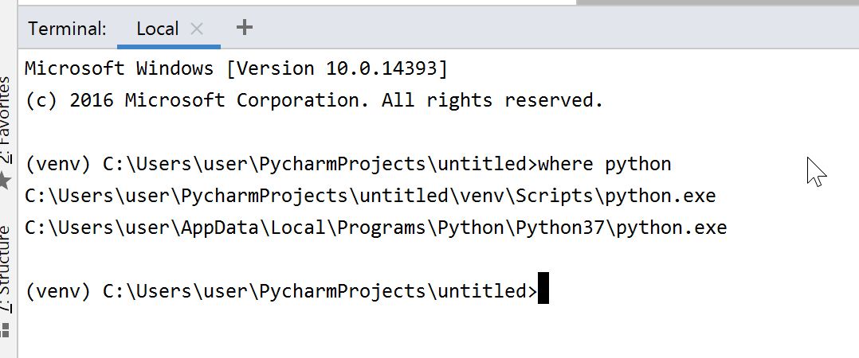The width and height of the screenshot is (859, 358).
Task: Click the venv Scripts python.exe path line
Action: [x=371, y=196]
